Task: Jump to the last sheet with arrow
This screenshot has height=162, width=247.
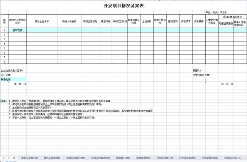Action: tap(14, 158)
